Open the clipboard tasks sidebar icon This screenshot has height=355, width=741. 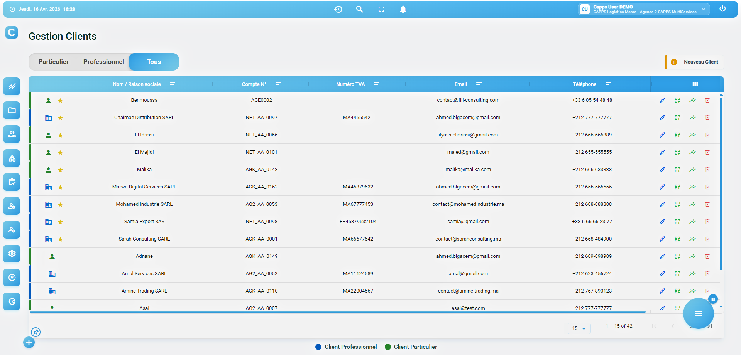click(x=12, y=182)
